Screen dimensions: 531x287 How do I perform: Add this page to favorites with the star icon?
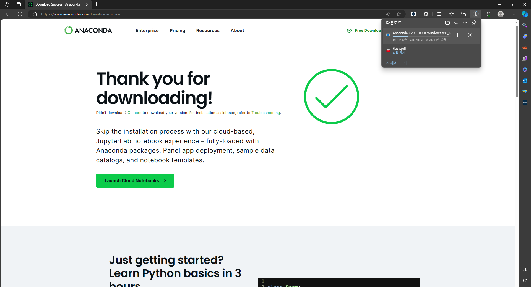point(399,14)
